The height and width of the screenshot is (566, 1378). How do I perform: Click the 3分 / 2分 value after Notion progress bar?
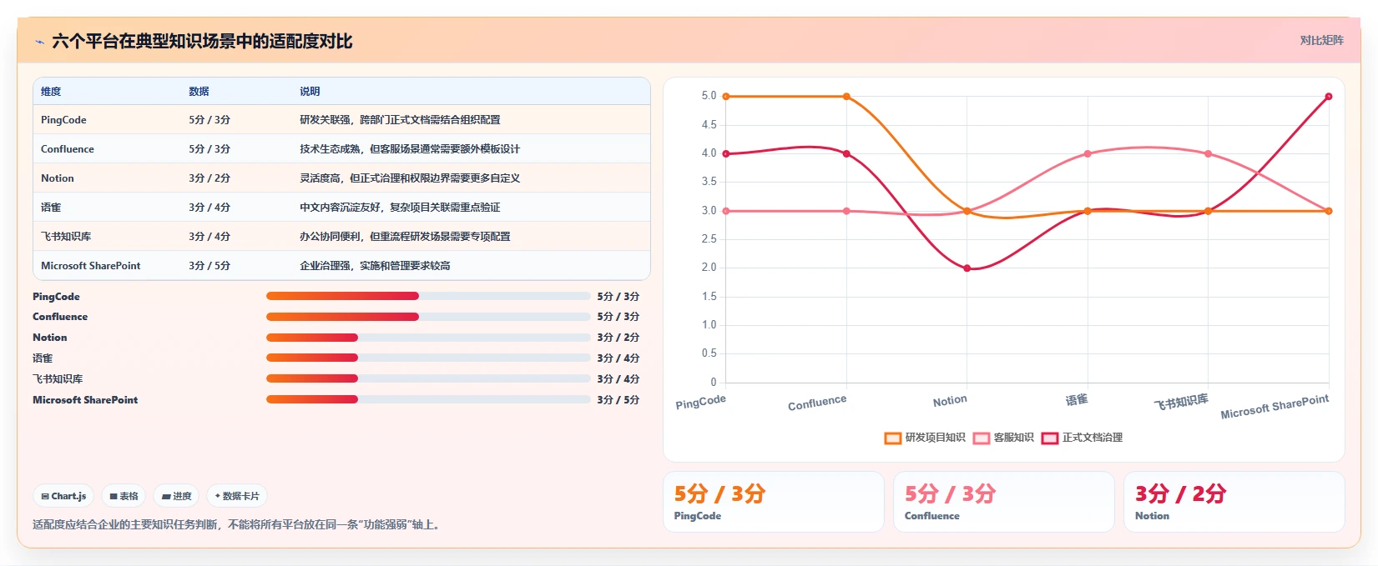[x=618, y=338]
